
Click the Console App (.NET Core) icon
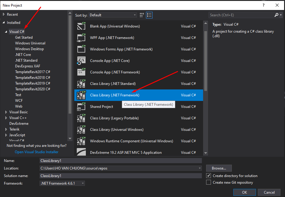pyautogui.click(x=81, y=61)
